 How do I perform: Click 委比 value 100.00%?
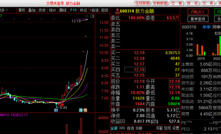pos(136,18)
